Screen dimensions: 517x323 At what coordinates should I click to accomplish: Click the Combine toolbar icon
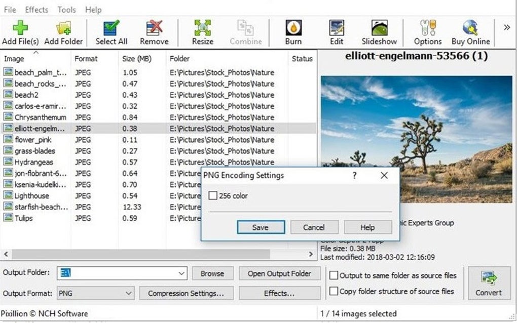coord(246,32)
